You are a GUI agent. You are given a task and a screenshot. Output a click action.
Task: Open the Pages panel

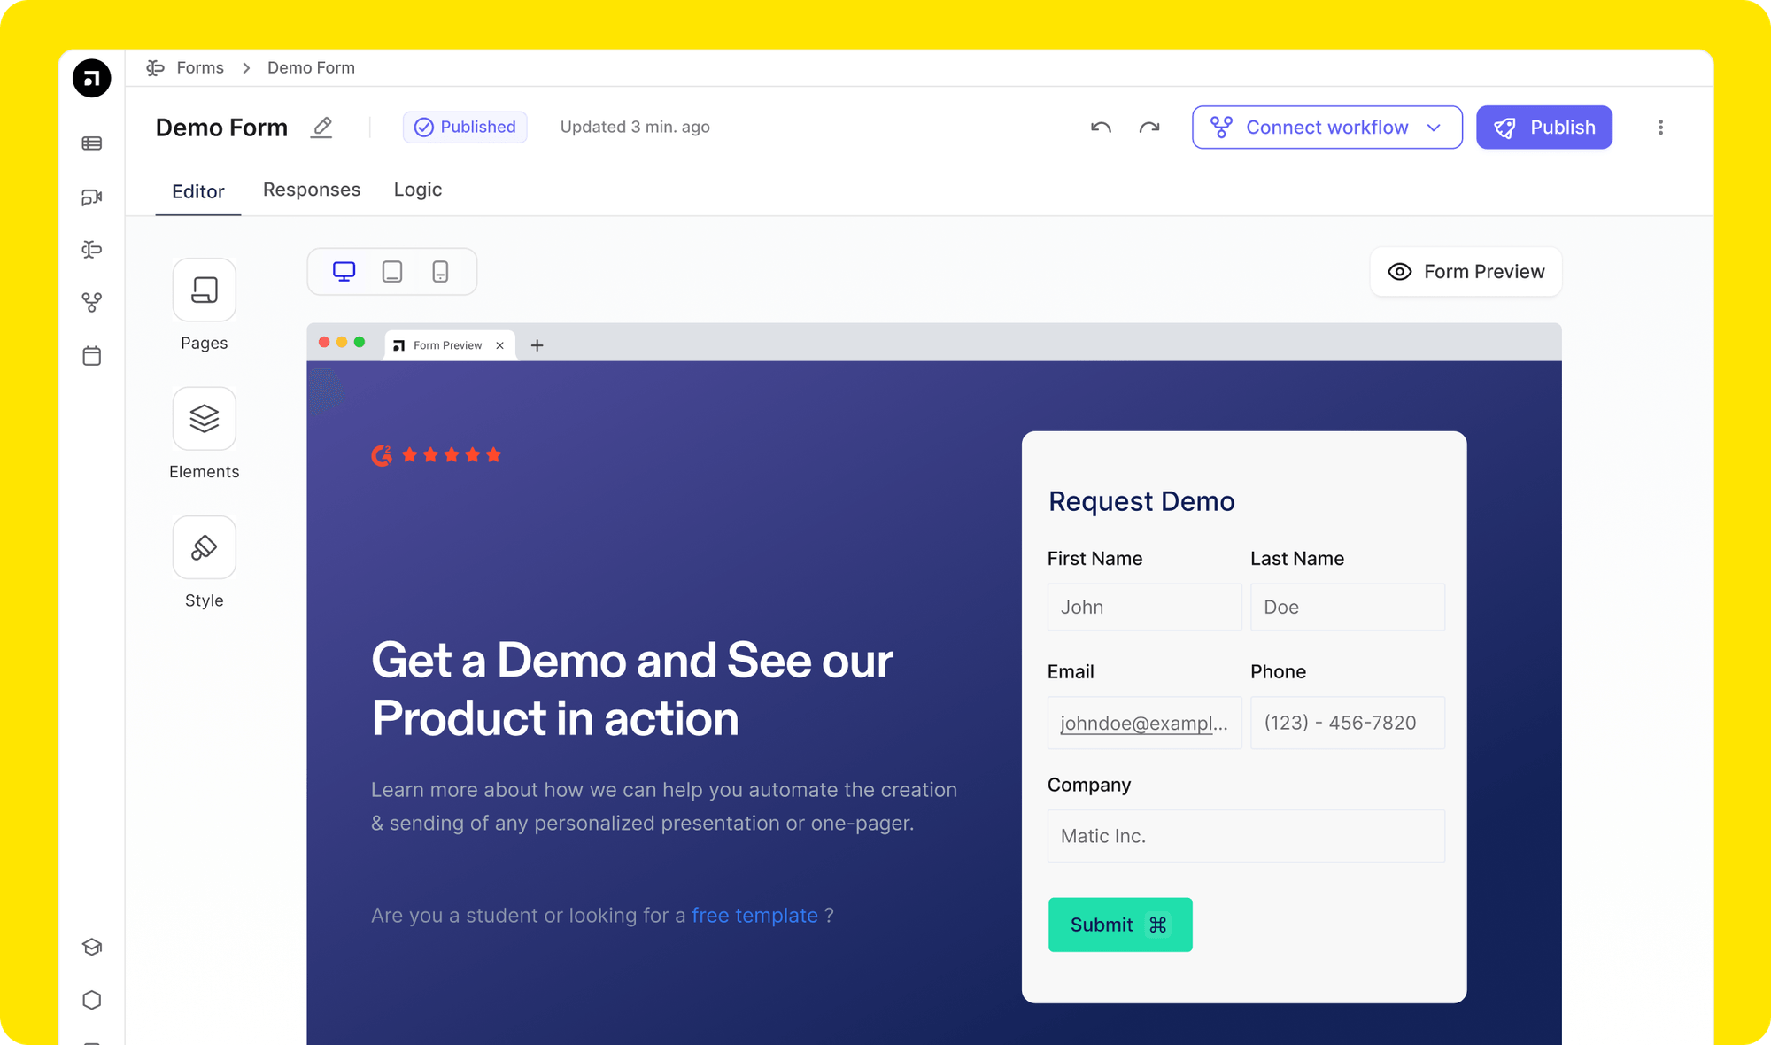(x=204, y=290)
